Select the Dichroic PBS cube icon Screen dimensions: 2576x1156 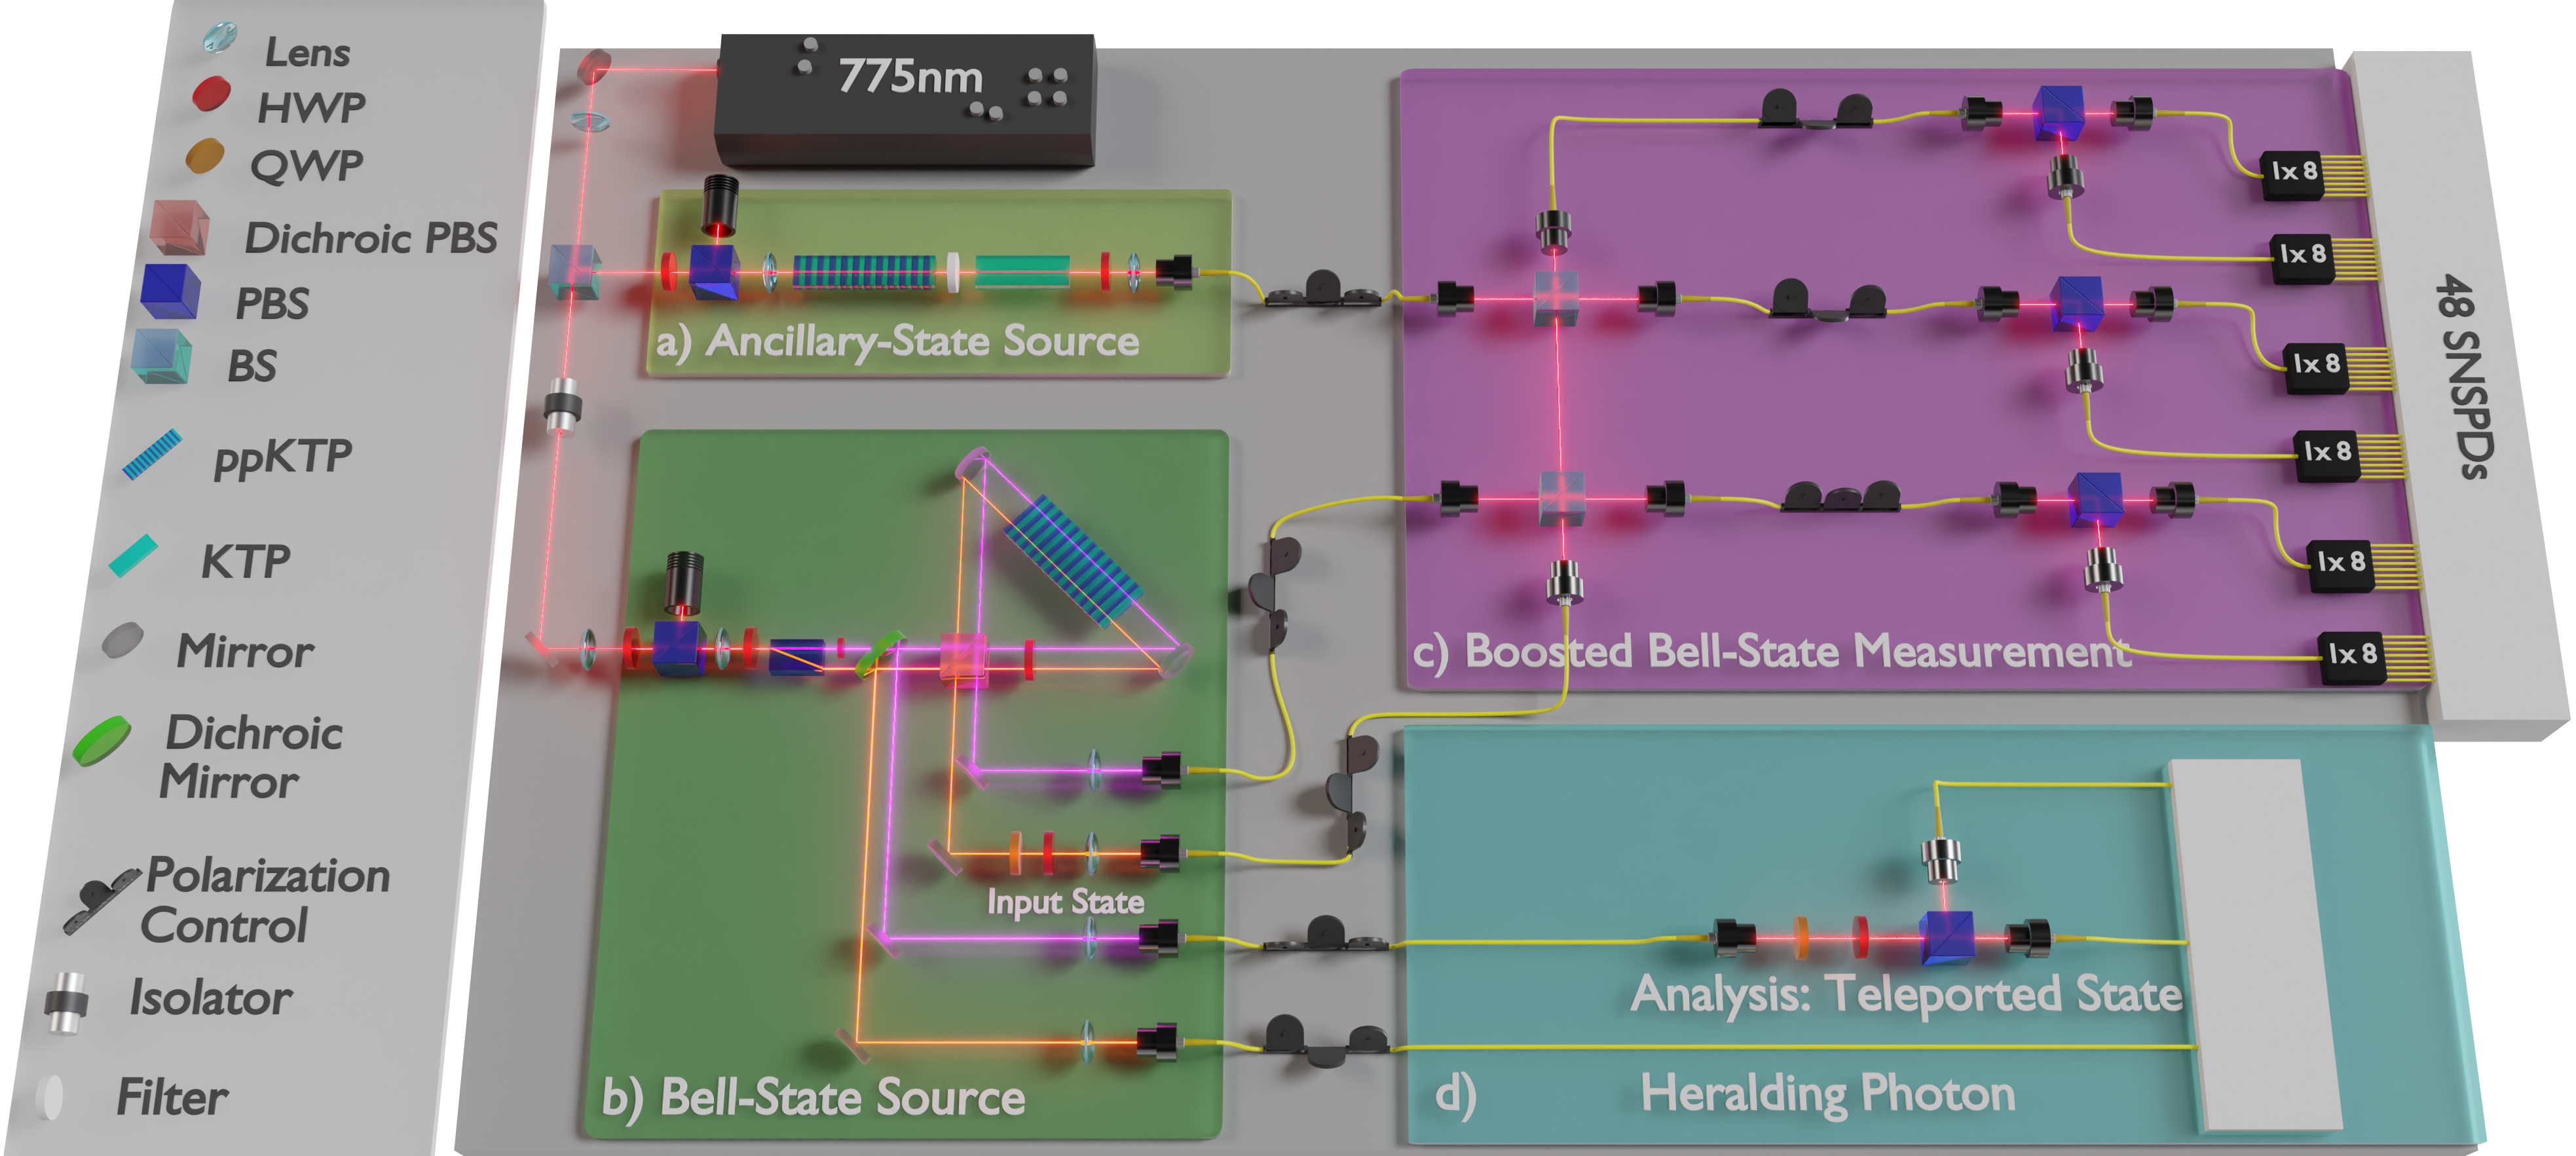click(x=180, y=228)
